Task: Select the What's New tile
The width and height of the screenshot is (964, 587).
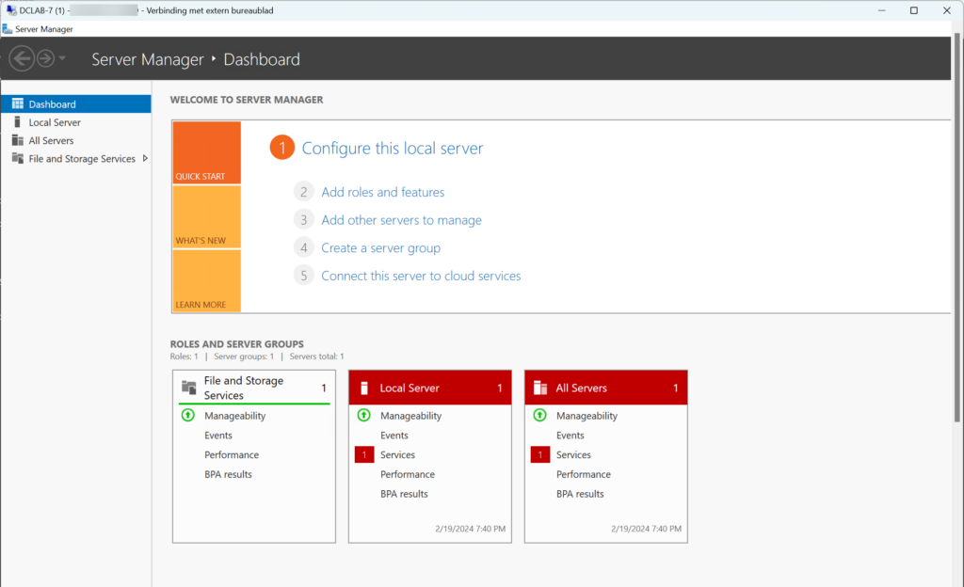Action: (x=206, y=216)
